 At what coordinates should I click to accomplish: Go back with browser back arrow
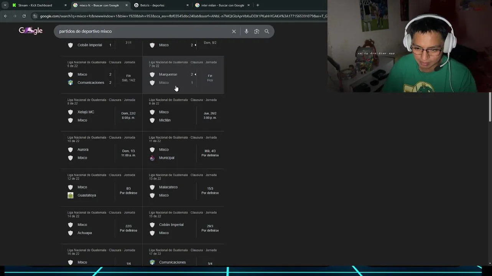point(5,16)
